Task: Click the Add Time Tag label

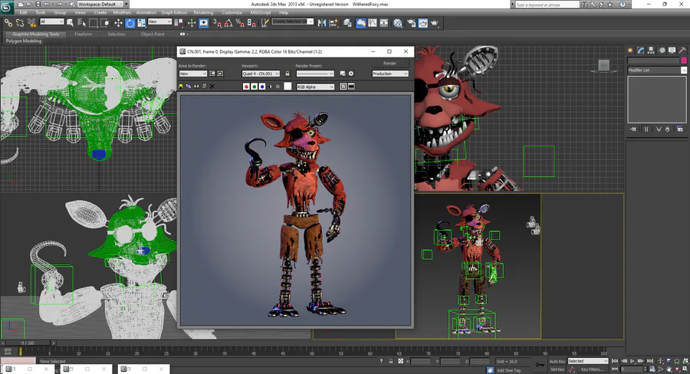Action: (x=508, y=370)
